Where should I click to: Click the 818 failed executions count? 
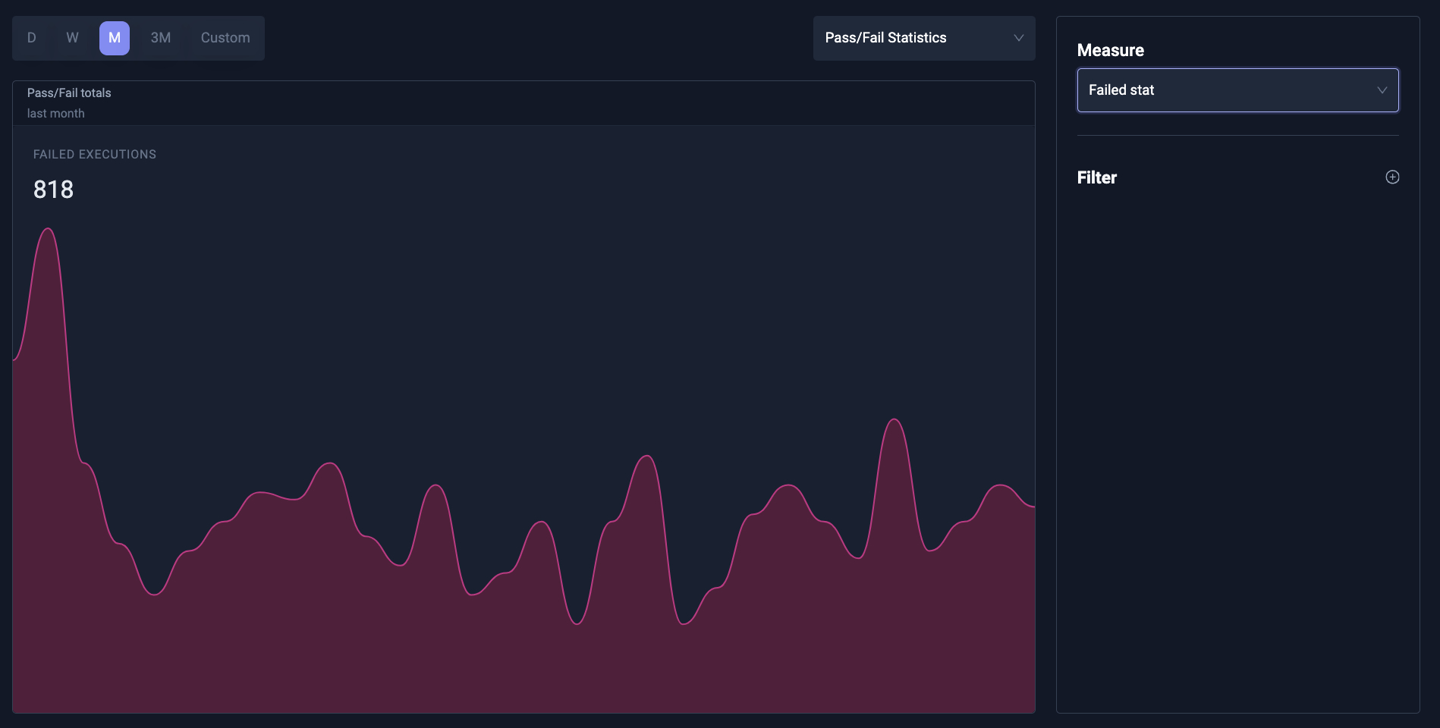[x=53, y=190]
